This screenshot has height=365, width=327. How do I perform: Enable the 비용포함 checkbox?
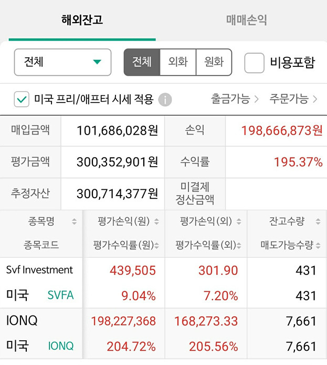(255, 63)
